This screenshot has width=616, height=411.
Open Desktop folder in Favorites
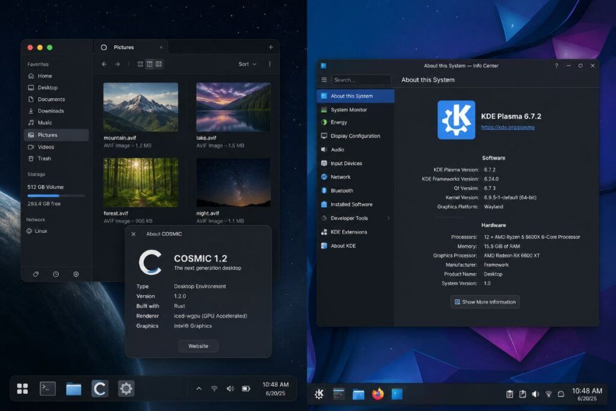(x=56, y=88)
